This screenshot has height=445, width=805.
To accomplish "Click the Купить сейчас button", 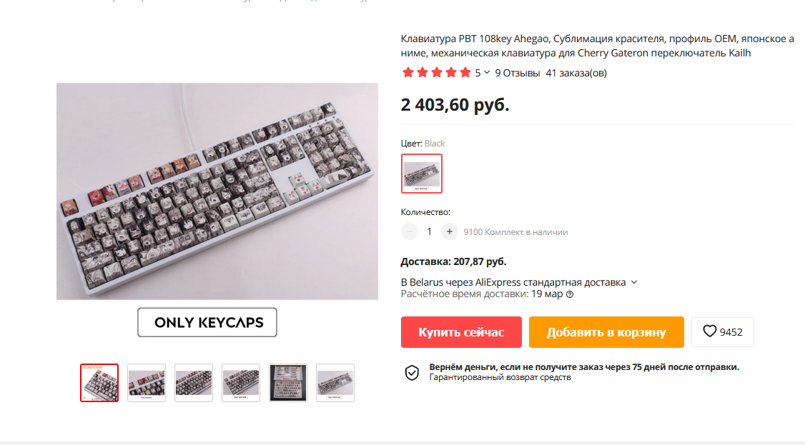I will point(461,332).
